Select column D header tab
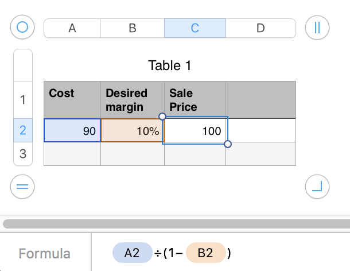The width and height of the screenshot is (350, 271). click(x=260, y=28)
